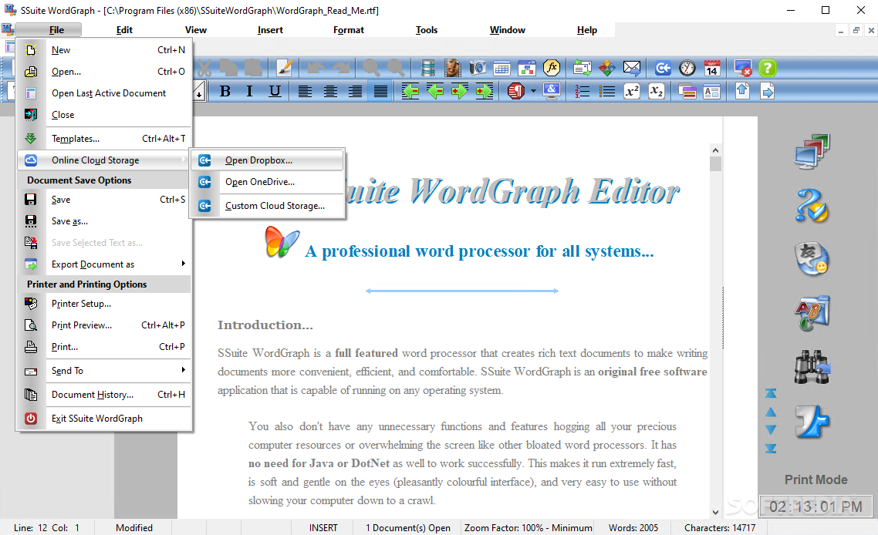Click the edit pencil toolbar icon
The width and height of the screenshot is (878, 535).
285,69
